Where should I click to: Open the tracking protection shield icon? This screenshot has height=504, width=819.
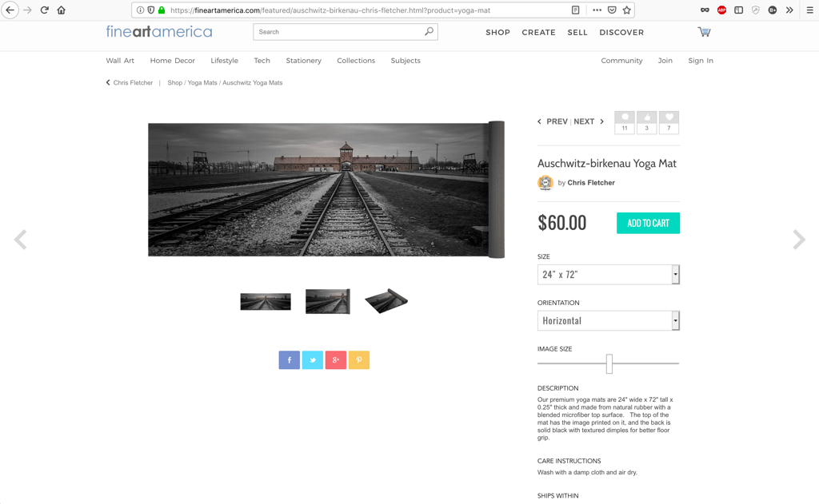click(151, 10)
